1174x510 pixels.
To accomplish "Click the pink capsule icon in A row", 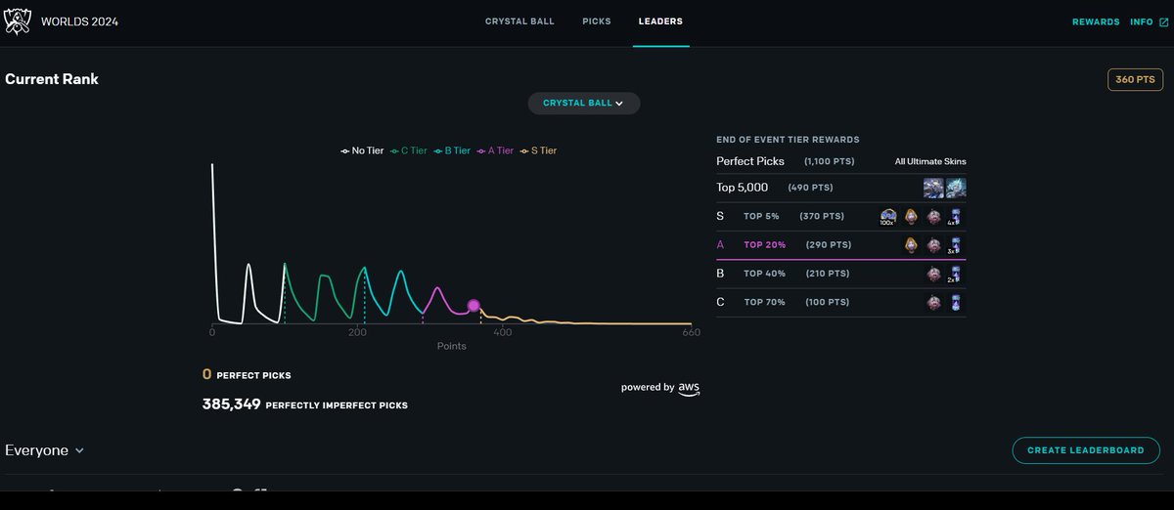I will 933,245.
